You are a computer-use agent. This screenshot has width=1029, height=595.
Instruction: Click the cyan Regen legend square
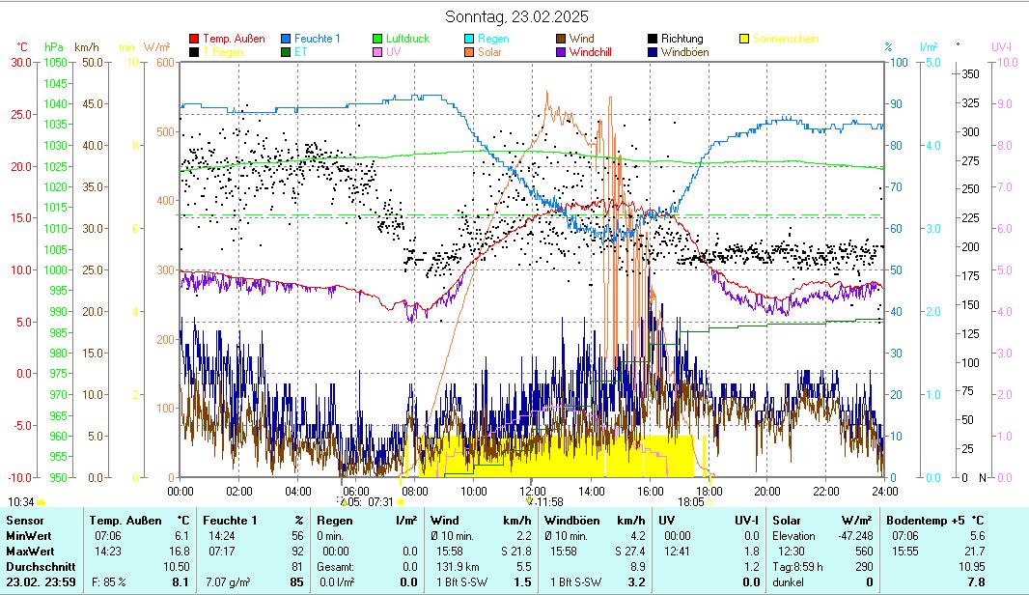(470, 39)
